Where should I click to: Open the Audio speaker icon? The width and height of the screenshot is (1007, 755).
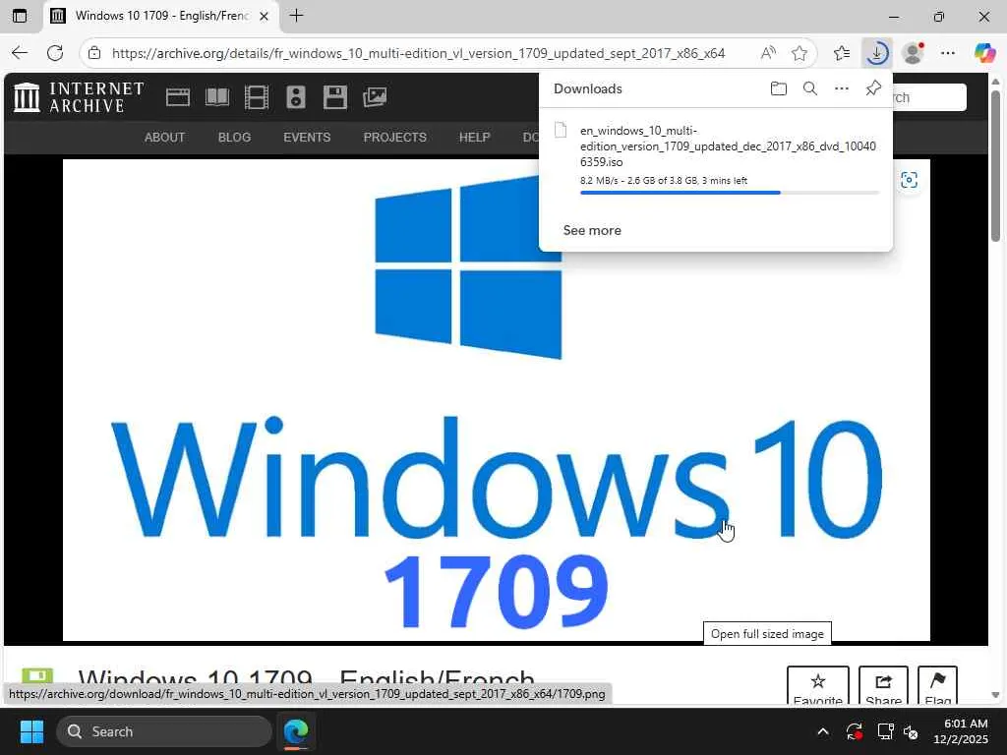coord(296,97)
